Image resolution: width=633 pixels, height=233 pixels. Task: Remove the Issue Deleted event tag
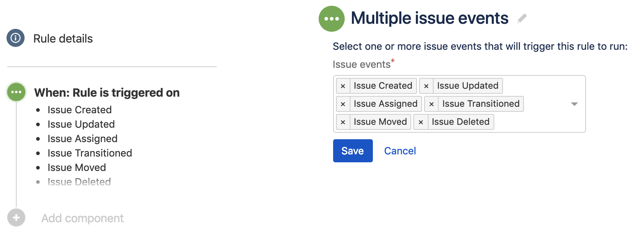pyautogui.click(x=421, y=122)
